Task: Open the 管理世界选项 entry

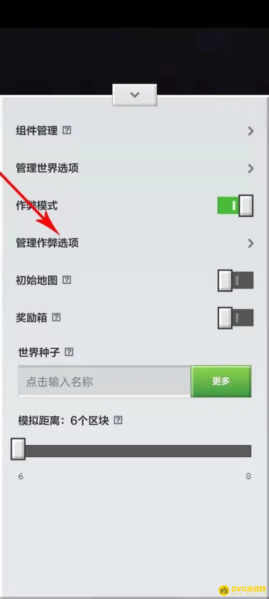Action: coord(134,168)
